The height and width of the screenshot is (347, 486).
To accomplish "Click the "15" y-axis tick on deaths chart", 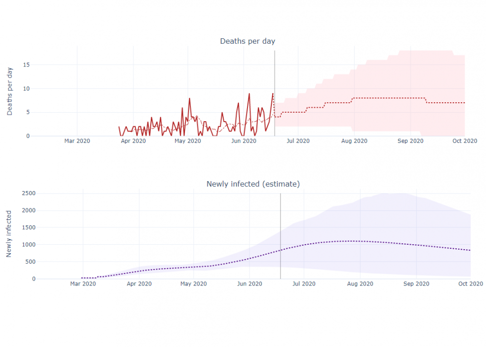I will coord(27,65).
